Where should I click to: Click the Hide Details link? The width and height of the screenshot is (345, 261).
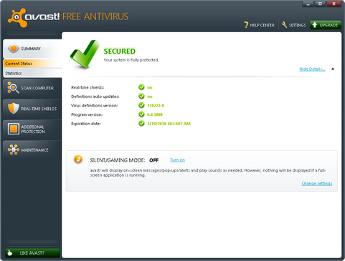[312, 69]
